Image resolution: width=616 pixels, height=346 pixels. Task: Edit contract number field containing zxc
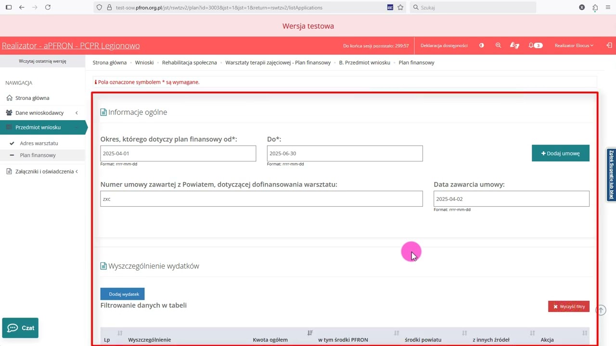pyautogui.click(x=261, y=199)
